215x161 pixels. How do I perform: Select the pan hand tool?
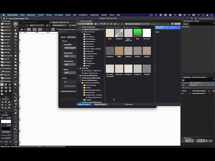[x=16, y=30]
